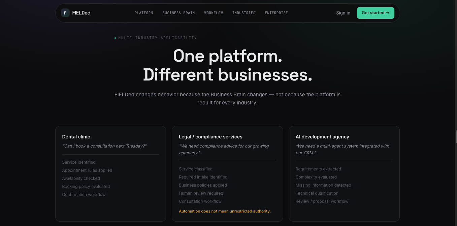Click the green Get started button
The width and height of the screenshot is (457, 226).
(376, 13)
